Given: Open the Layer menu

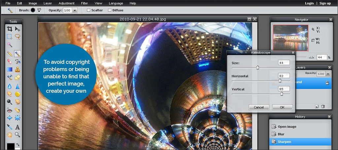Looking at the screenshot, I should coord(48,3).
